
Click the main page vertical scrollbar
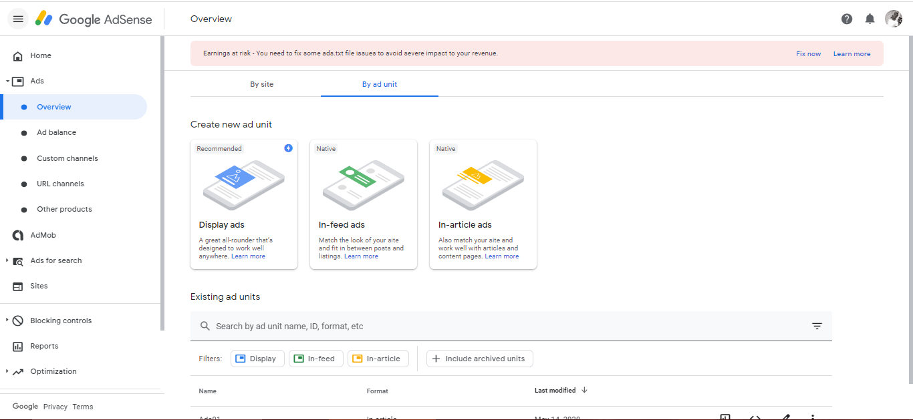(x=910, y=210)
